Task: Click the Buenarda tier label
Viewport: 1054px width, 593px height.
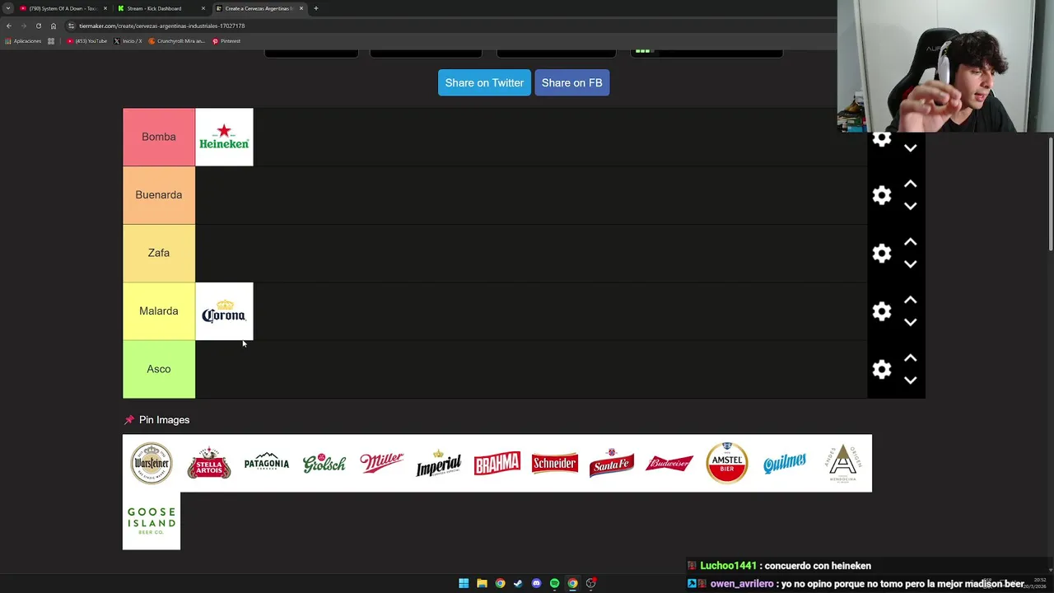Action: (x=159, y=195)
